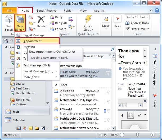Collapse the Older message group
The image size is (162, 140).
pyautogui.click(x=56, y=85)
